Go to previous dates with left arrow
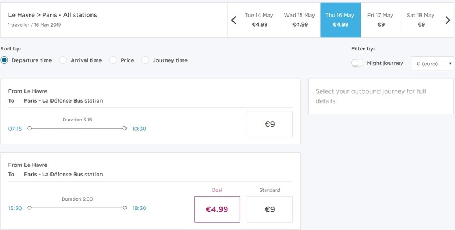The height and width of the screenshot is (230, 455). [234, 20]
